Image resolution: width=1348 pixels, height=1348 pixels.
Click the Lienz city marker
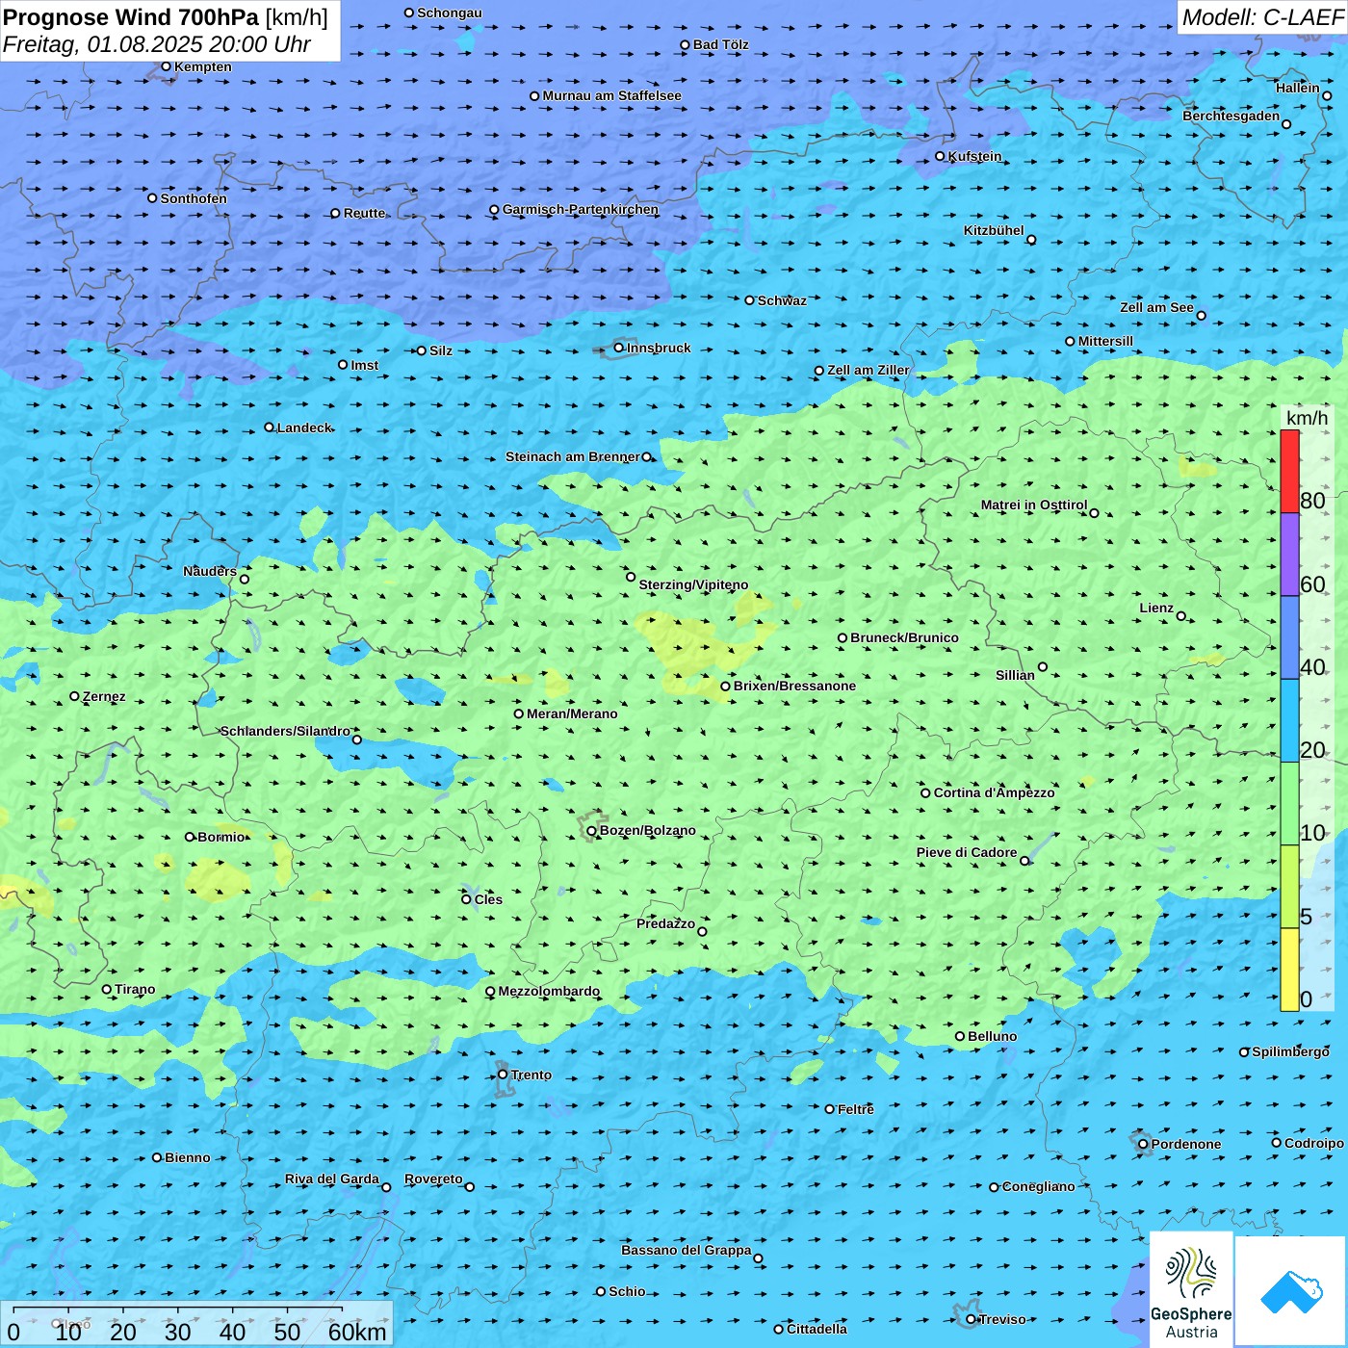tap(1181, 616)
